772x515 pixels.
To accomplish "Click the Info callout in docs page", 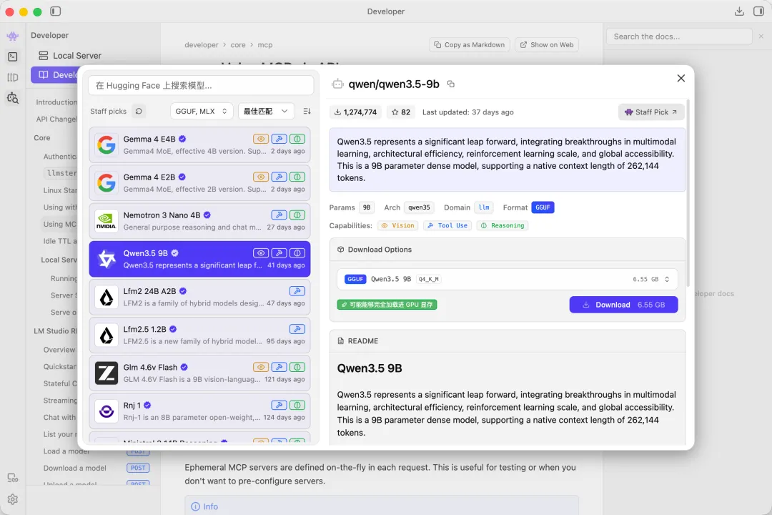I will (x=382, y=506).
